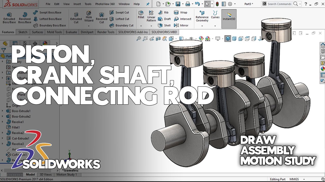Screen dimensions: 325x182
Task: Click the MMGS unit system in status bar
Action: point(294,179)
